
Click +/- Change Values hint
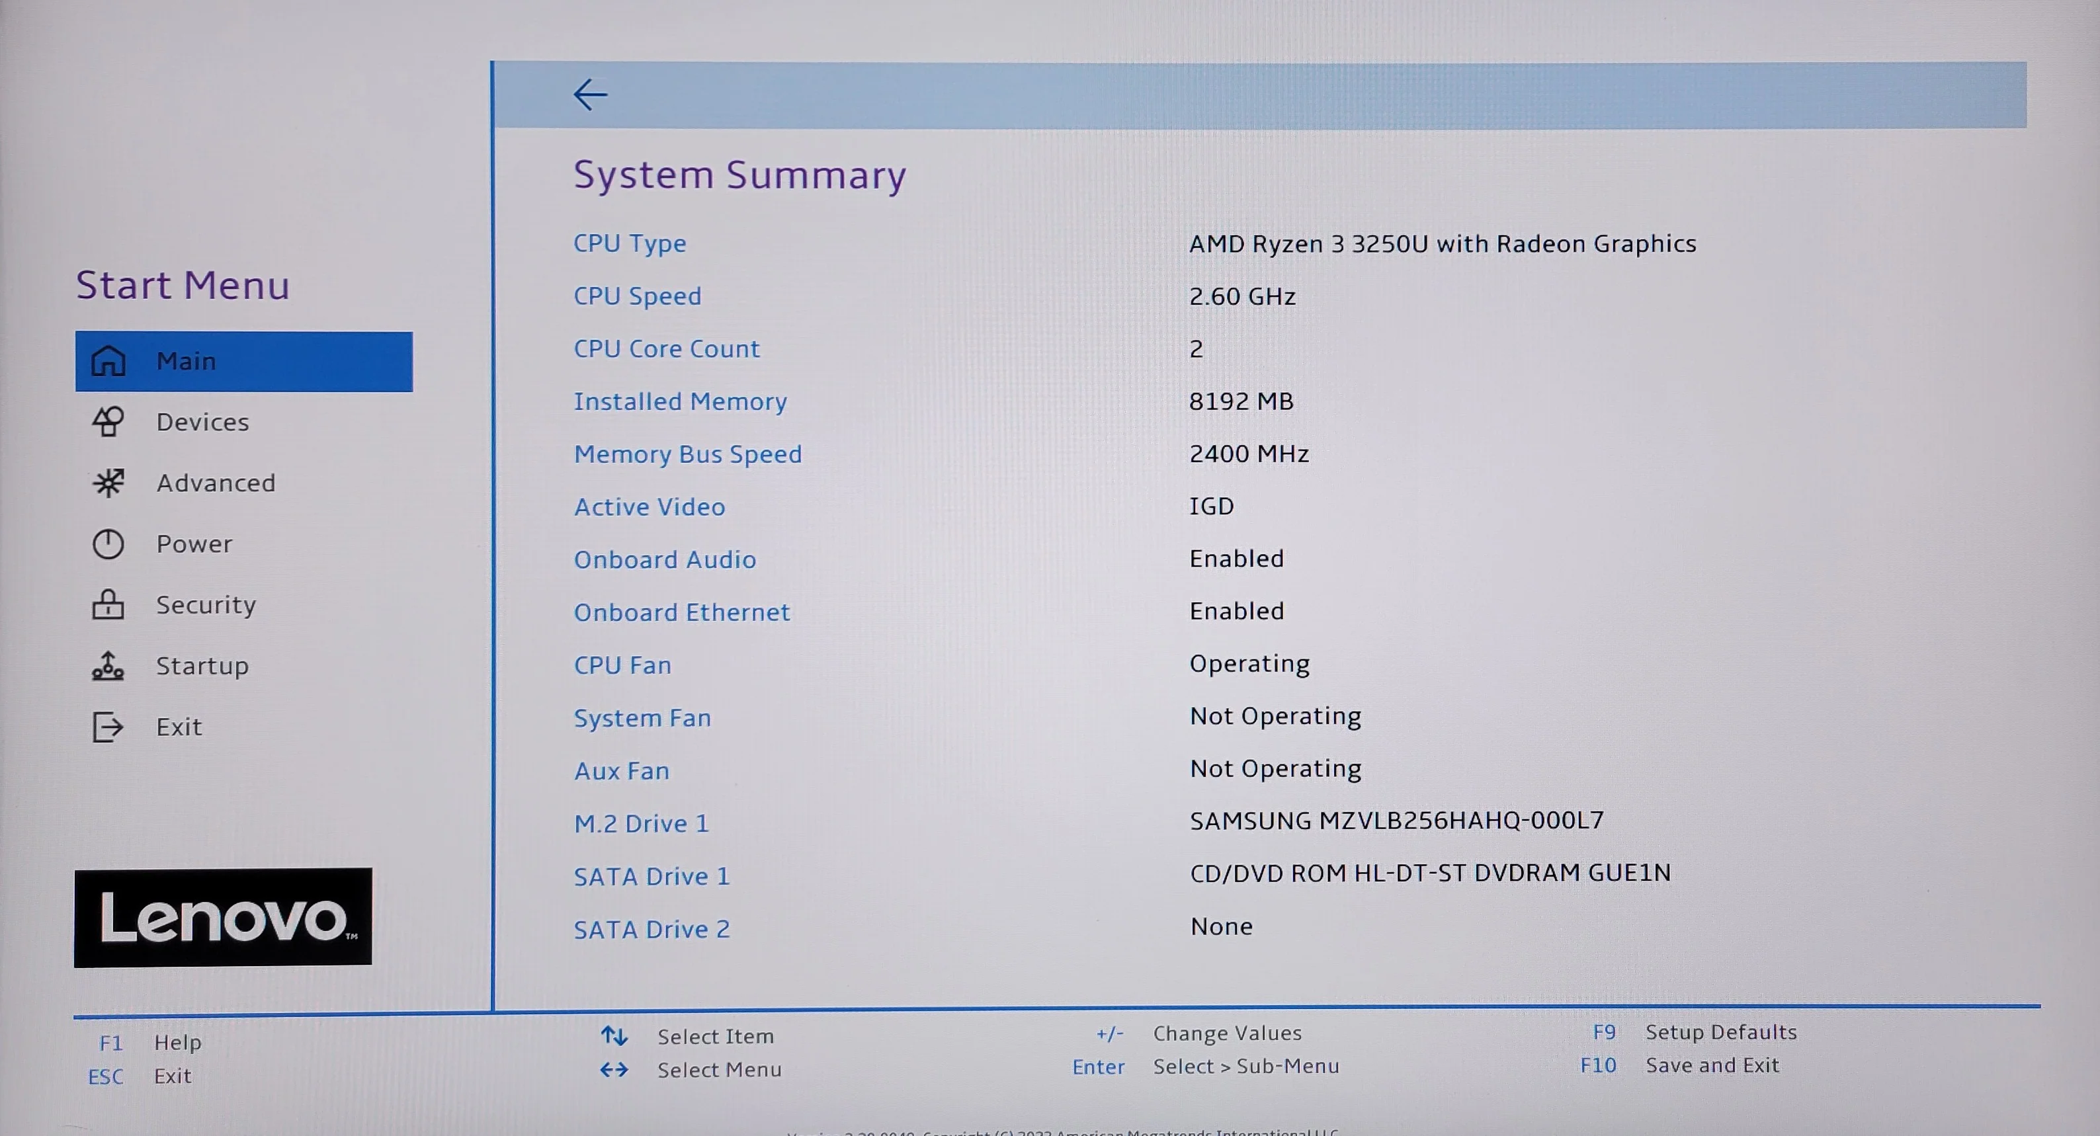[1198, 1034]
